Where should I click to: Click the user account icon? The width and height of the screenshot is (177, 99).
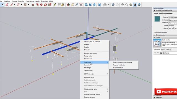coord(105,5)
